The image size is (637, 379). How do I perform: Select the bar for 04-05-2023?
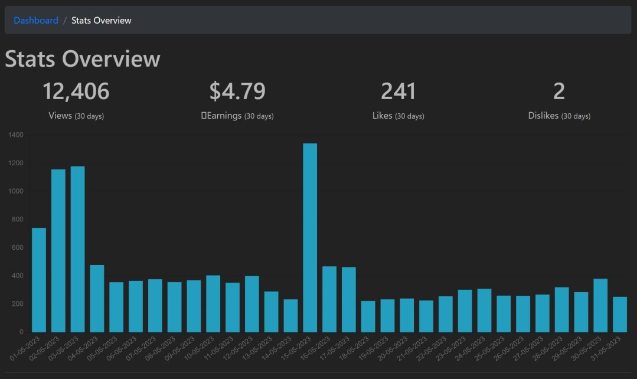[x=97, y=299]
